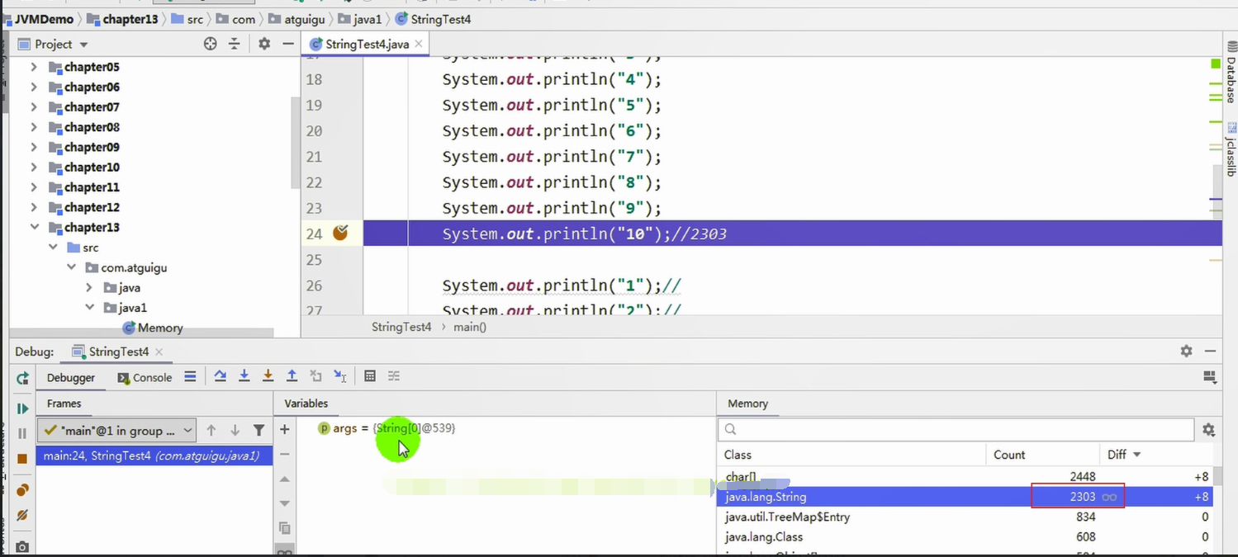Remove watch minus button
The width and height of the screenshot is (1238, 557).
point(285,454)
